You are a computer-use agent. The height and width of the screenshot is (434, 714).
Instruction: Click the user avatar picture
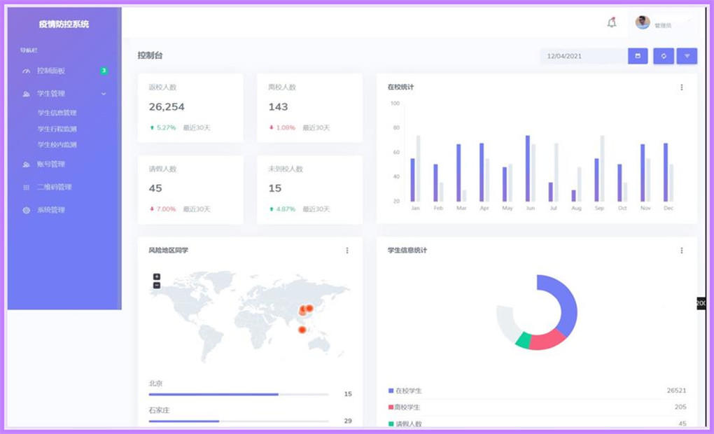(x=643, y=22)
